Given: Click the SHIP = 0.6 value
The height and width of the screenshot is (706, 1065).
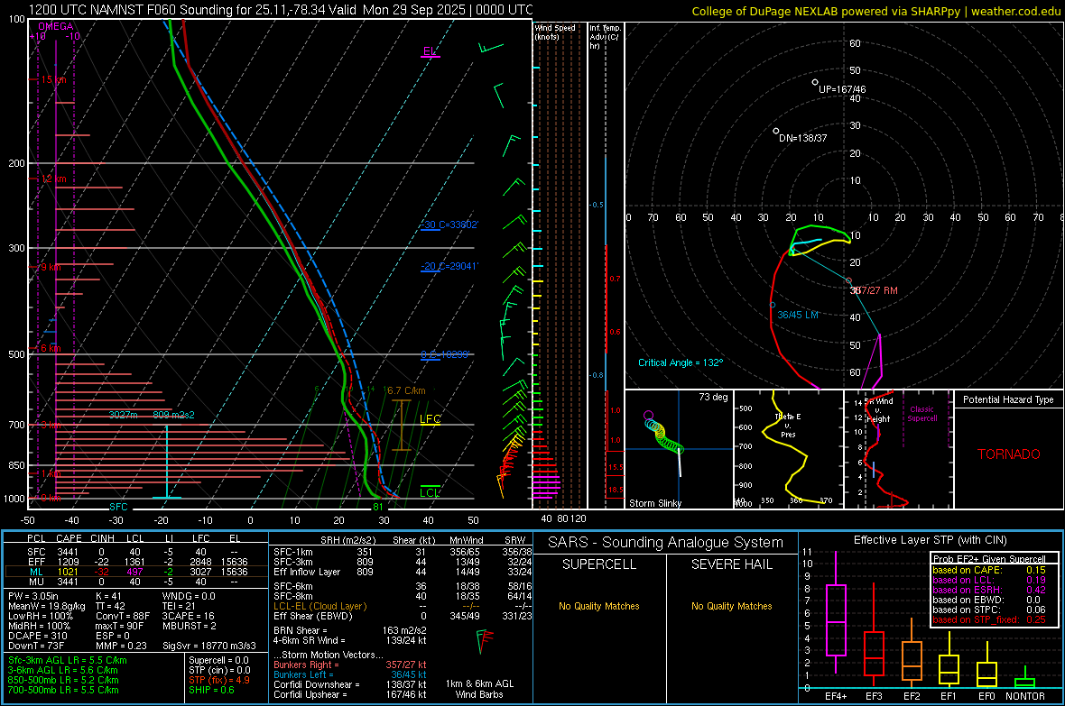Looking at the screenshot, I should 211,691.
